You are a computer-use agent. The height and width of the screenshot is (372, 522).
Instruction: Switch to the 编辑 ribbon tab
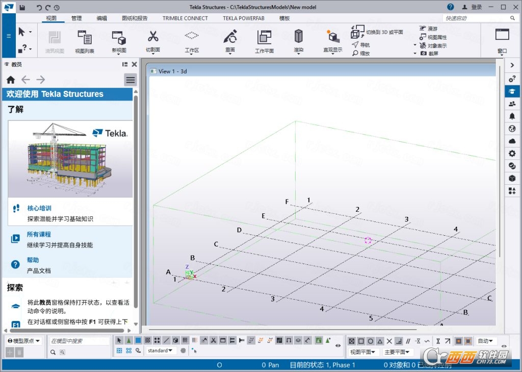coord(101,18)
